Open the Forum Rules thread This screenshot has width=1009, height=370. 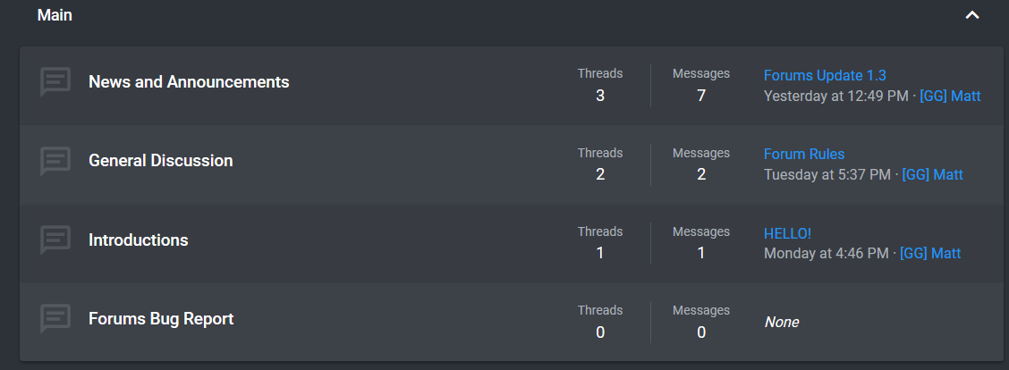coord(804,155)
